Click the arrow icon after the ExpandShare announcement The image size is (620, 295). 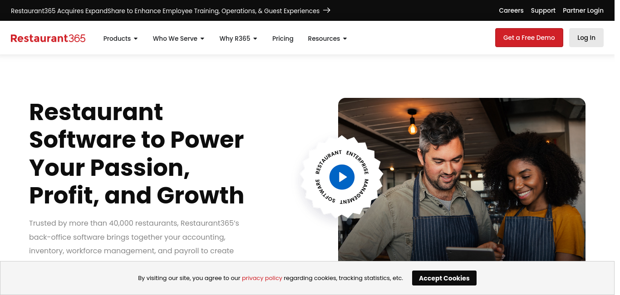click(x=327, y=10)
